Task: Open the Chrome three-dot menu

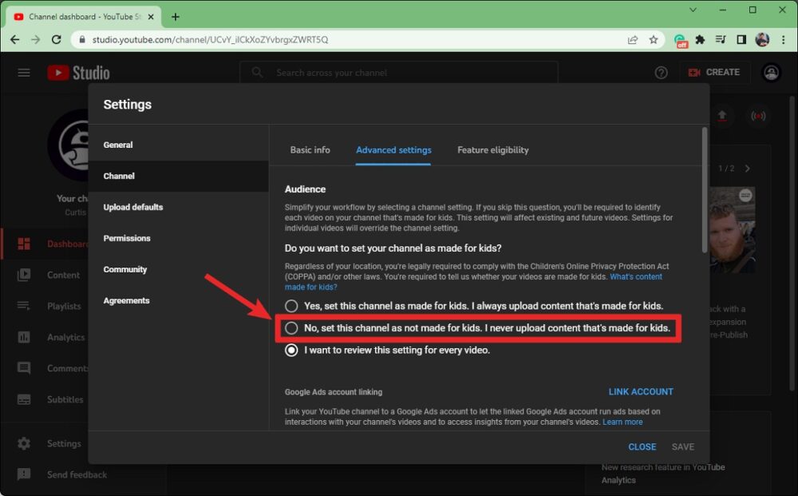Action: pyautogui.click(x=783, y=39)
